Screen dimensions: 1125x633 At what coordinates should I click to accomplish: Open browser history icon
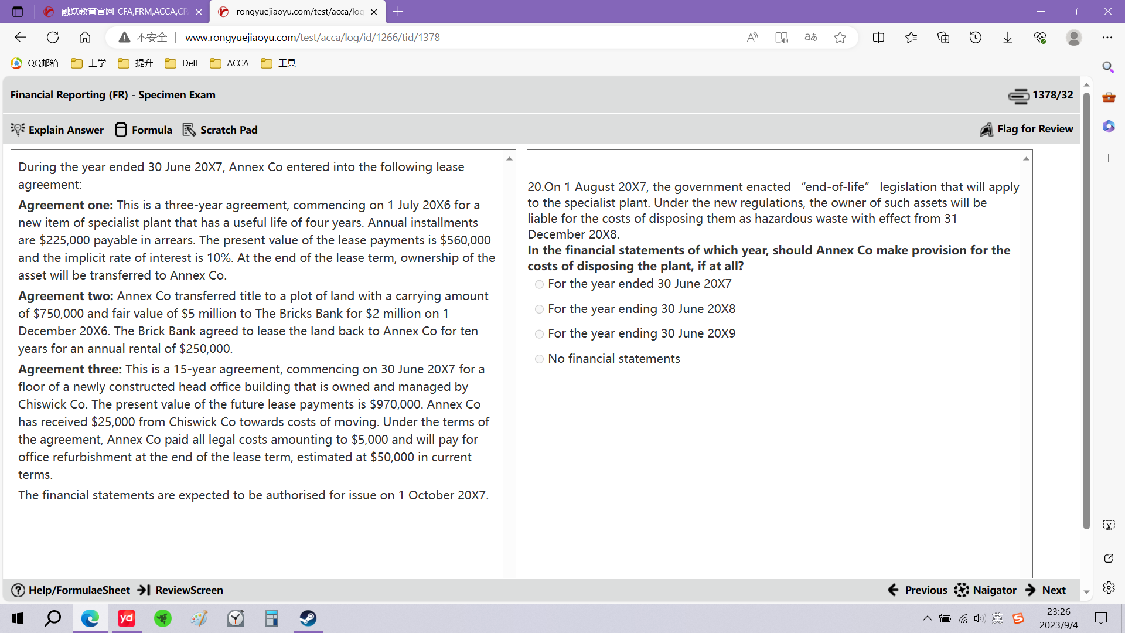click(976, 38)
